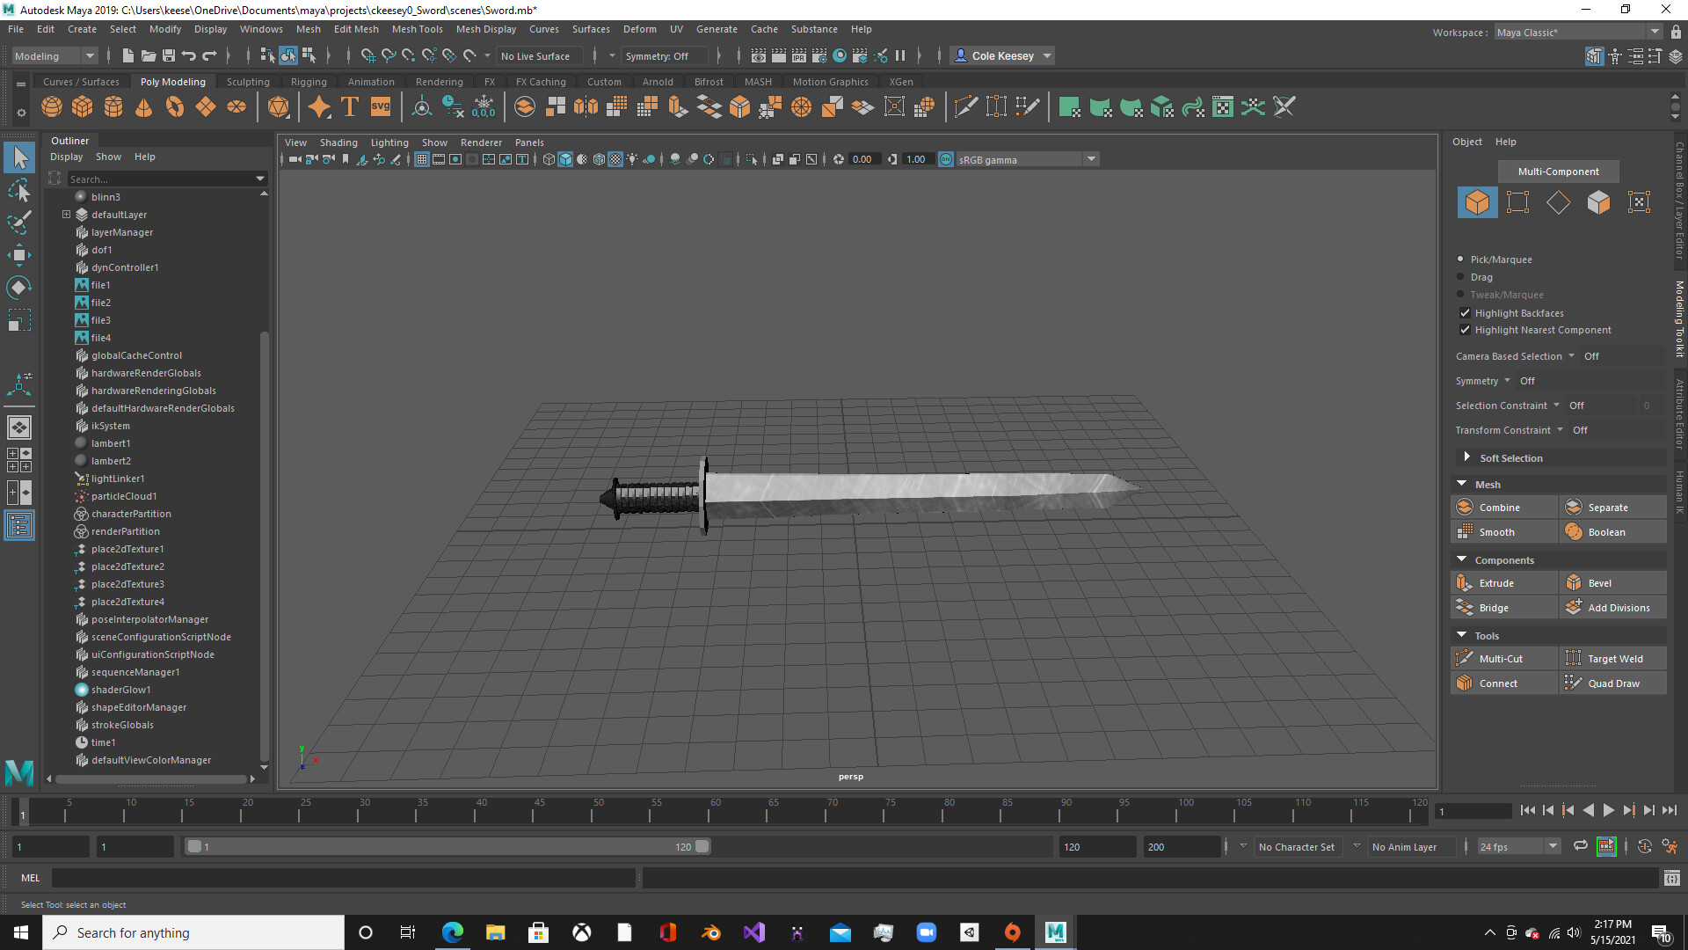The height and width of the screenshot is (950, 1688).
Task: Select the Drag selection mode radio button
Action: click(x=1462, y=277)
